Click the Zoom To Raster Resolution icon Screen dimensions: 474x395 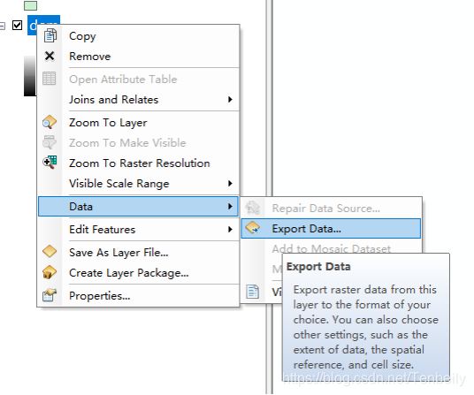[50, 163]
